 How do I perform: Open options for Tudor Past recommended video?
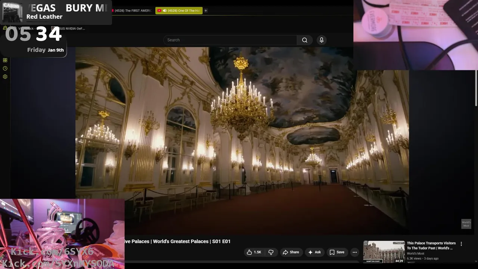[x=461, y=244]
